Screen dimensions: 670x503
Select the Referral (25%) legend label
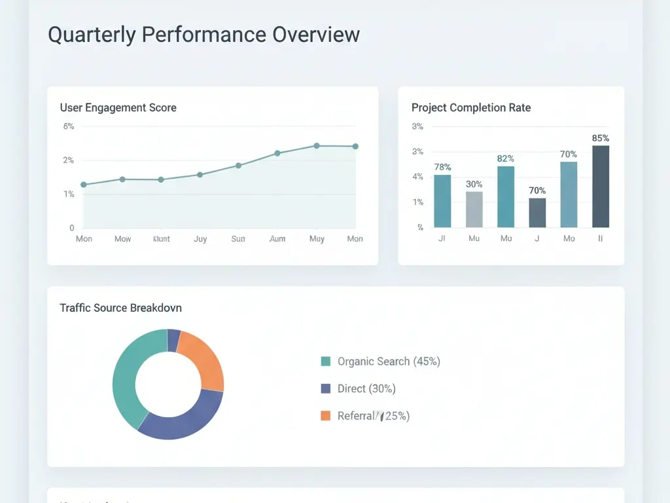tap(373, 416)
